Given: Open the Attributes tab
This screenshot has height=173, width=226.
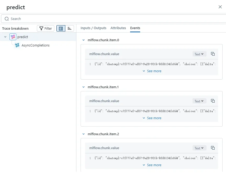Looking at the screenshot, I should tap(118, 28).
